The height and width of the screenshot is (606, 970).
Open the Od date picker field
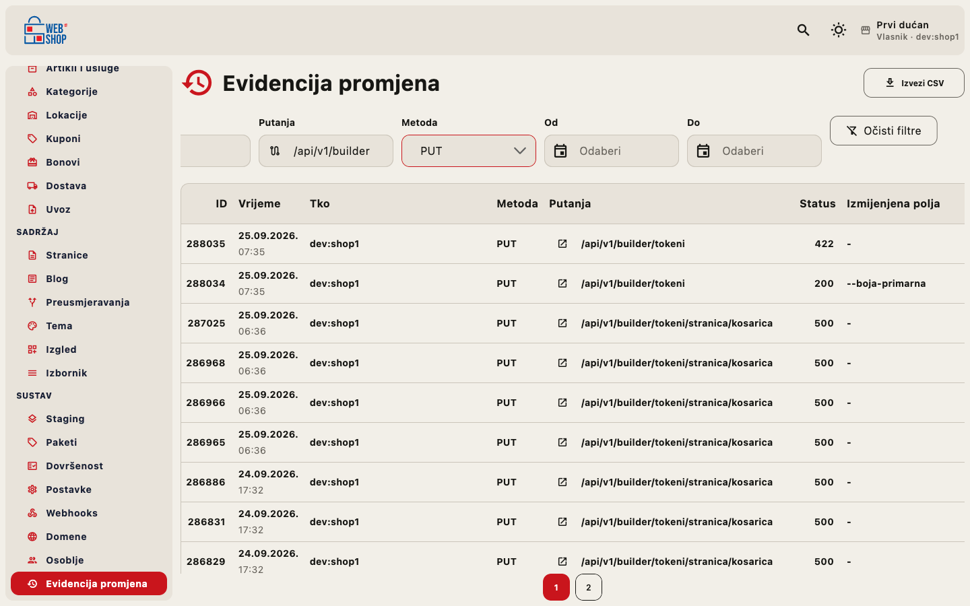point(612,151)
